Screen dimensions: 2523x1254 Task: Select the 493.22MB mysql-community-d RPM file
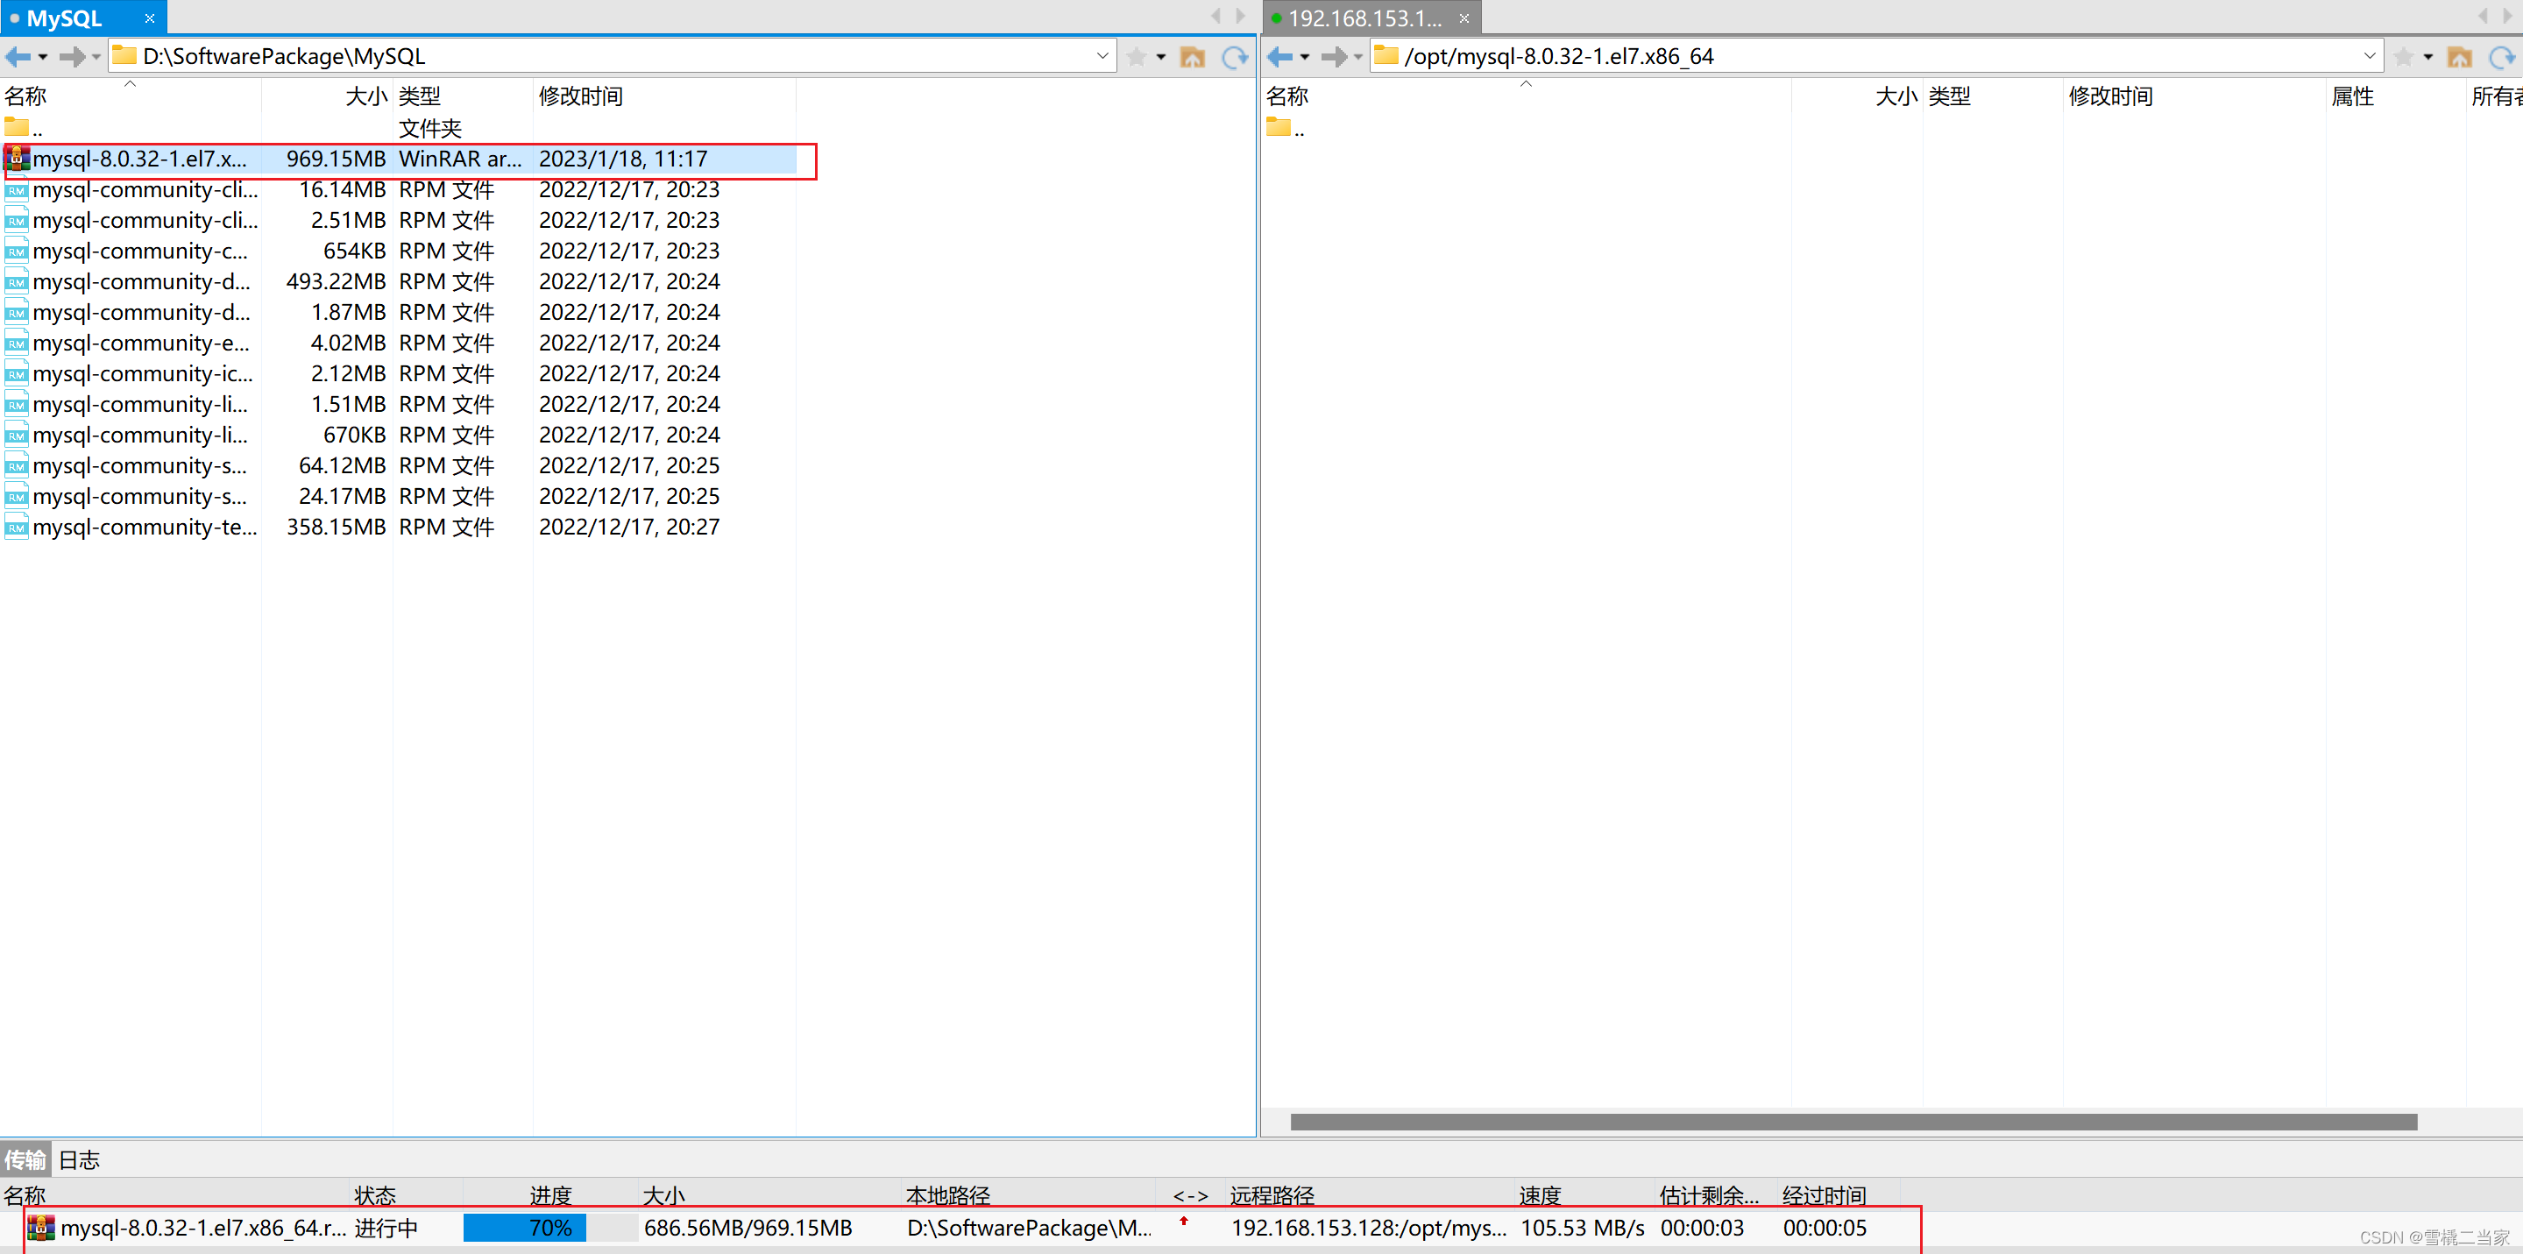pos(399,281)
